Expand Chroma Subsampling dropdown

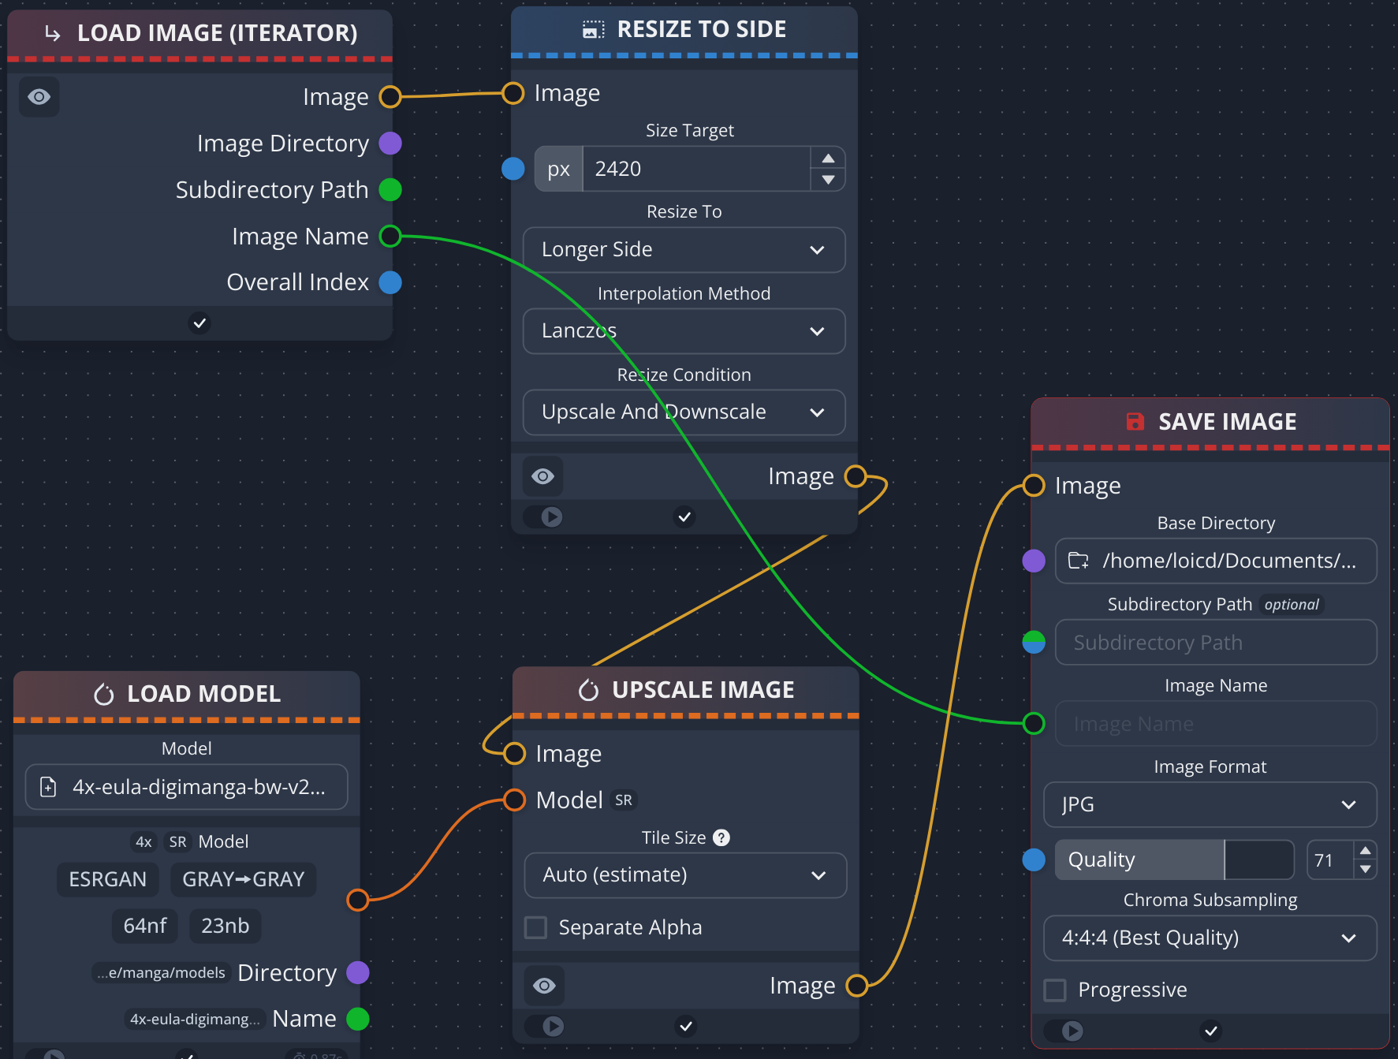tap(1210, 938)
